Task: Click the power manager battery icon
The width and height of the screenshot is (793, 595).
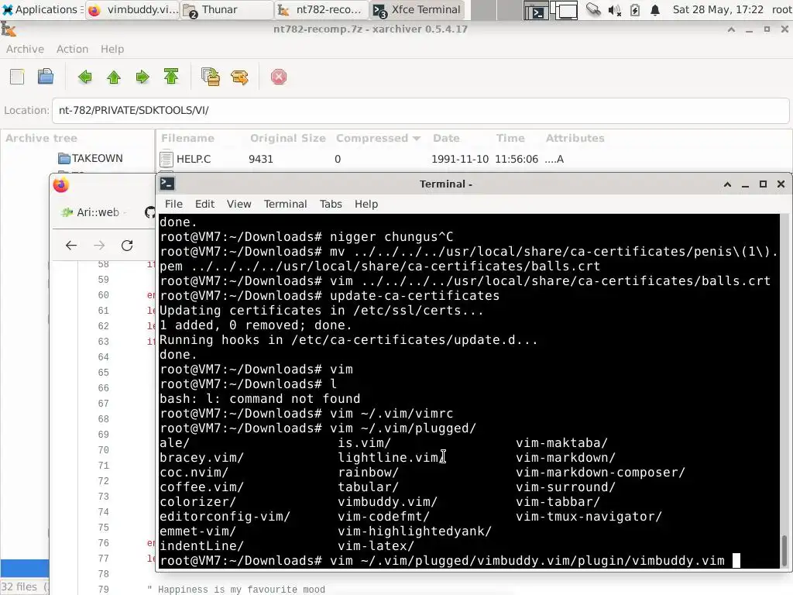Action: [635, 9]
